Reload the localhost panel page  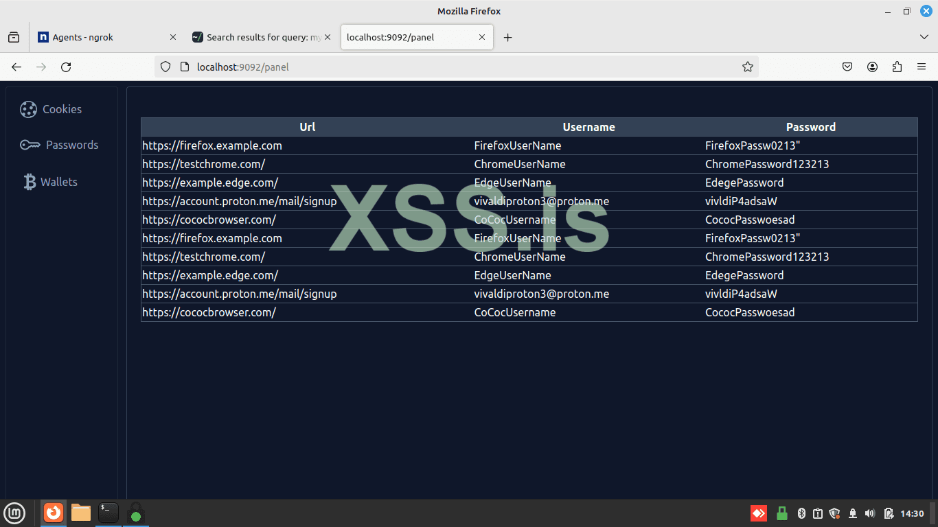pyautogui.click(x=66, y=67)
